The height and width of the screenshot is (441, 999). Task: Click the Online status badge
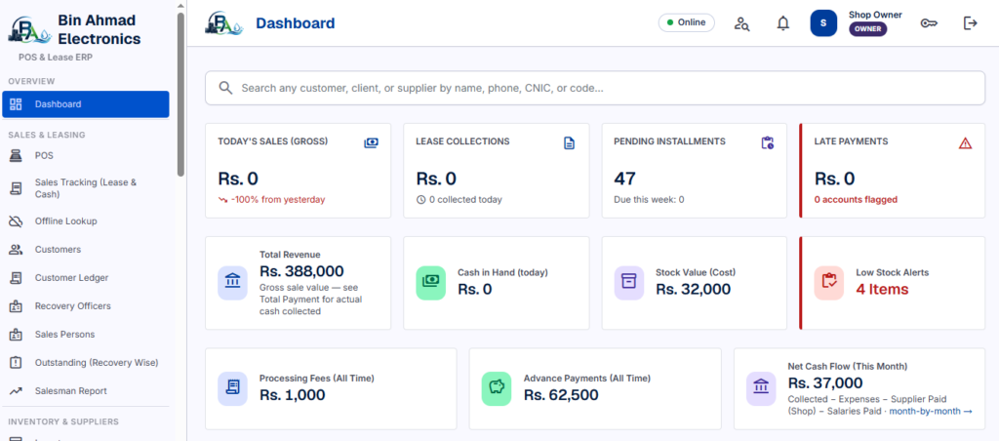pos(686,22)
